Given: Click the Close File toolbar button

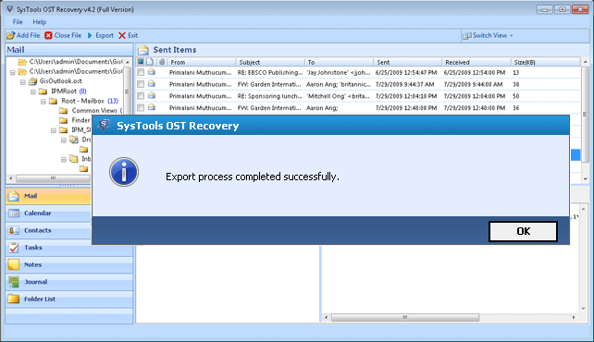Looking at the screenshot, I should 63,35.
